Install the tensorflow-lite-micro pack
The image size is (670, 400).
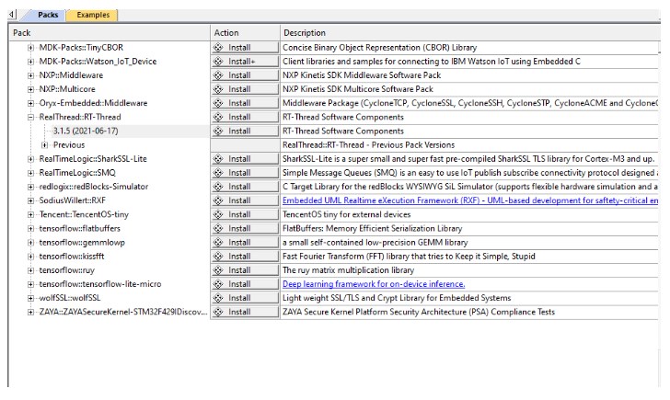245,284
